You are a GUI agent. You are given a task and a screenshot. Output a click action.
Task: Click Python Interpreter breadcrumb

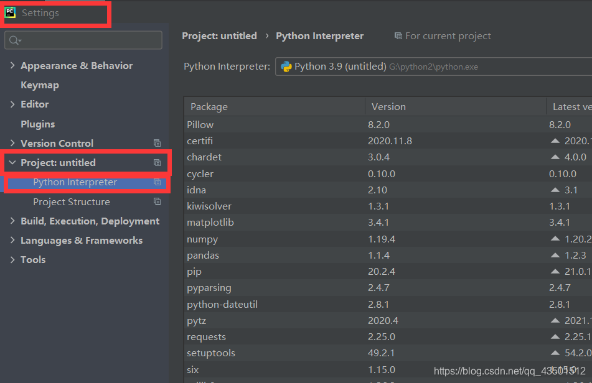(x=320, y=36)
